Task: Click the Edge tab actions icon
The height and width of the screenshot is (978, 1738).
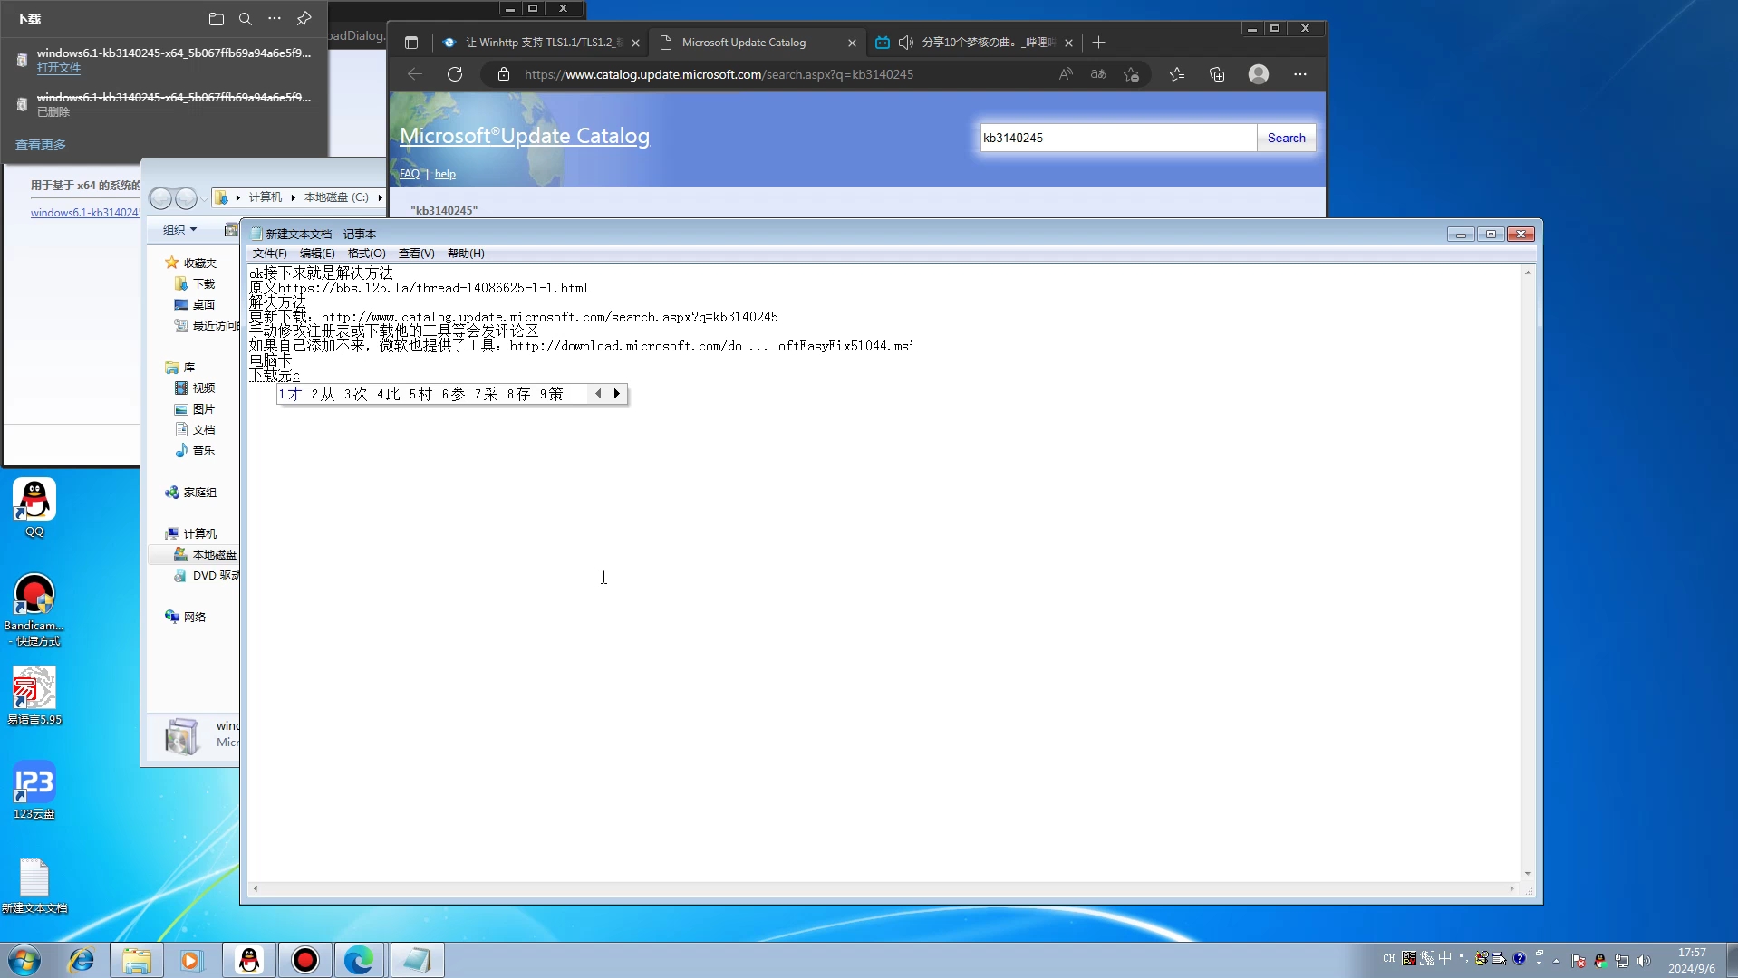Action: [411, 43]
